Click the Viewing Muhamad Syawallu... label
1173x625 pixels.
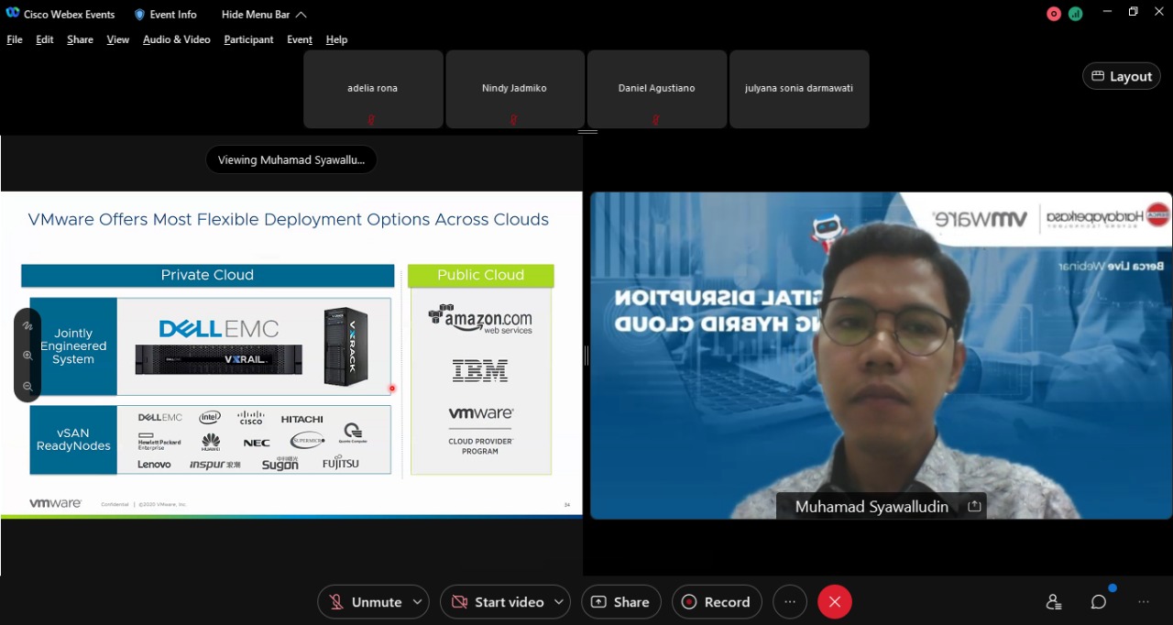coord(291,159)
